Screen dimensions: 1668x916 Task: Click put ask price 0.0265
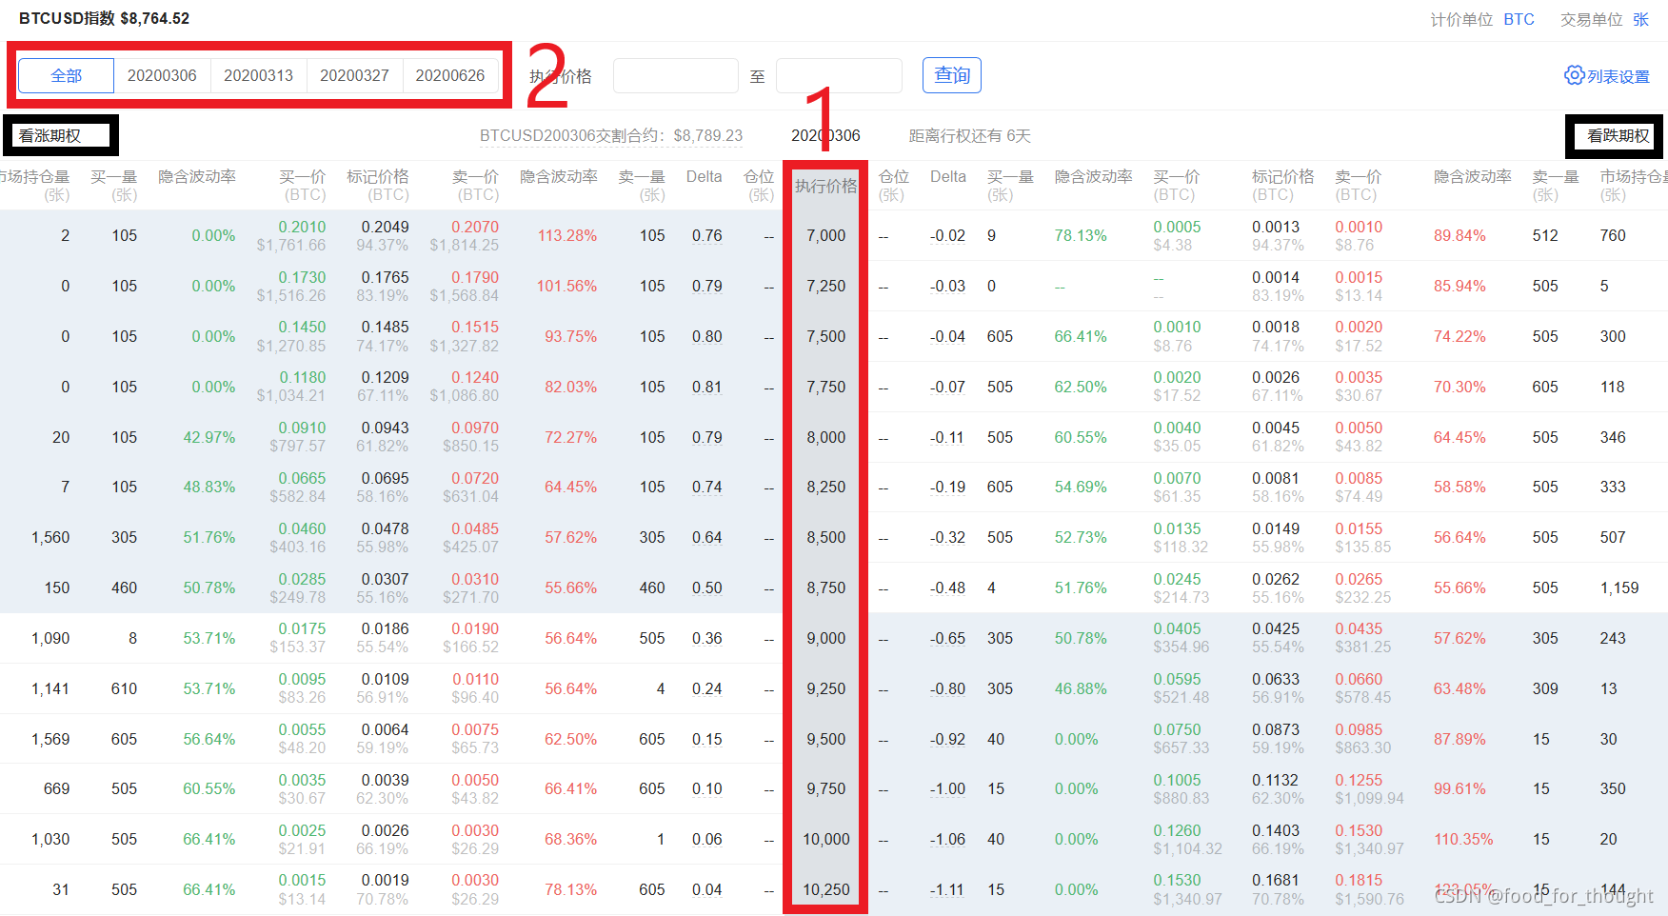click(1359, 579)
